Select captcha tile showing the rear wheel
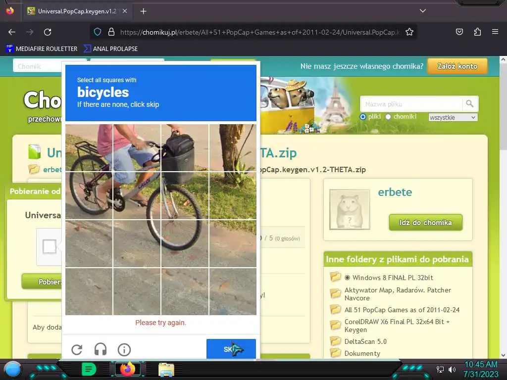 [x=89, y=195]
